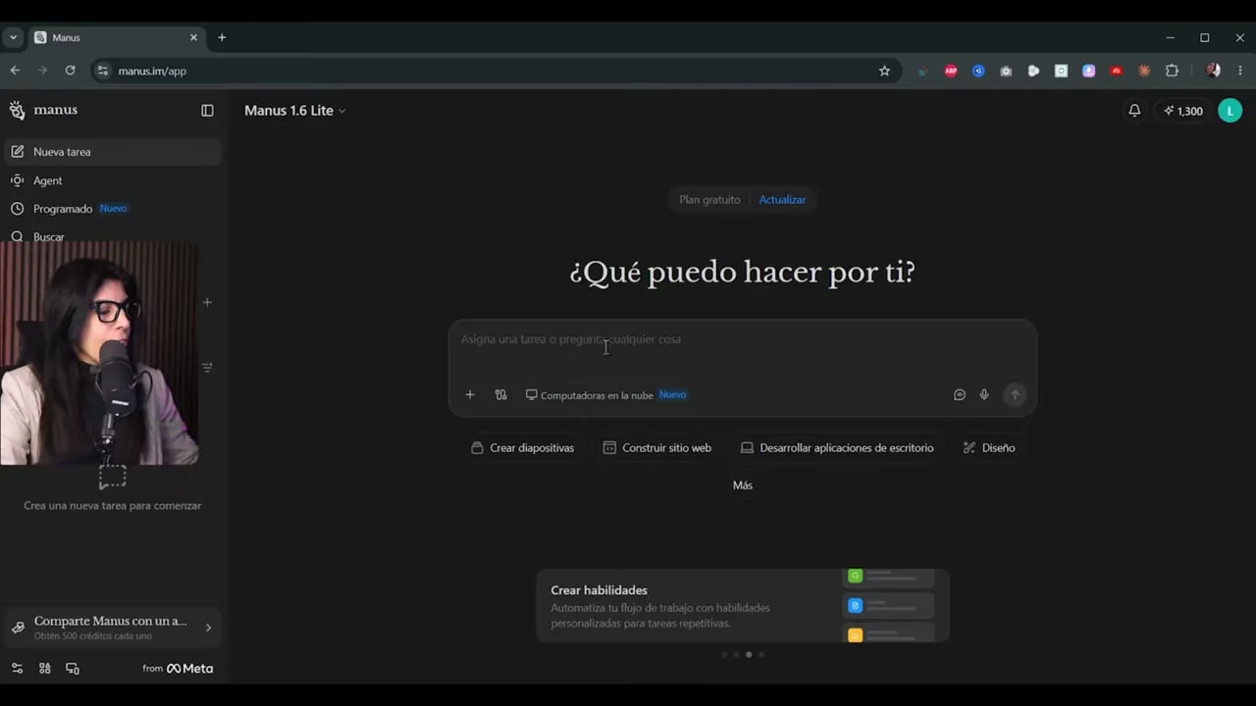This screenshot has height=706, width=1256.
Task: Close the Manus browser tab
Action: click(x=193, y=37)
